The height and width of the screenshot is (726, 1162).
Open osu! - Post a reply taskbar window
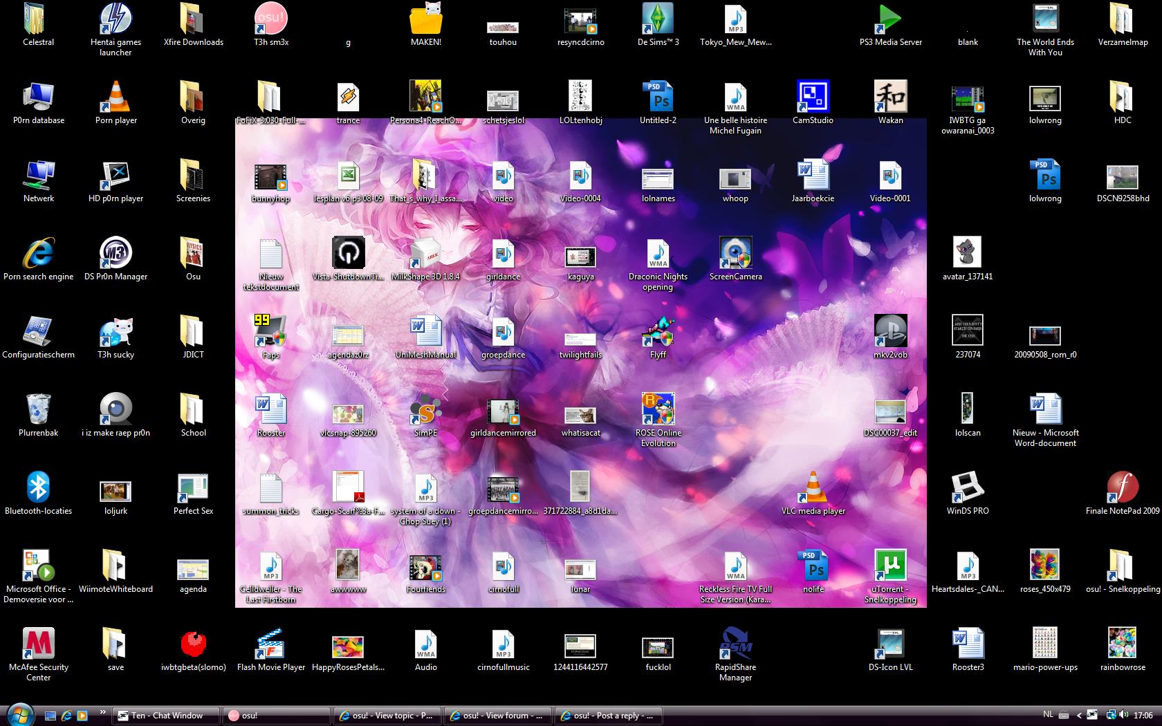[609, 716]
